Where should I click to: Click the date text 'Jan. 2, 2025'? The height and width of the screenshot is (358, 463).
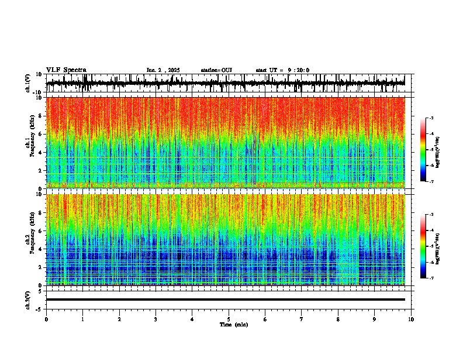[x=163, y=70]
